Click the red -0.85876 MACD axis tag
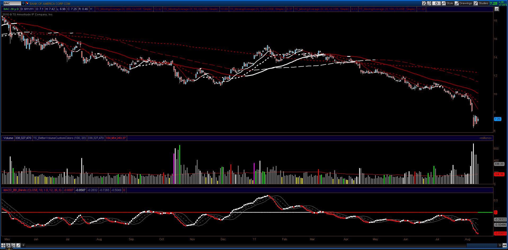508x250 pixels. coord(500,233)
